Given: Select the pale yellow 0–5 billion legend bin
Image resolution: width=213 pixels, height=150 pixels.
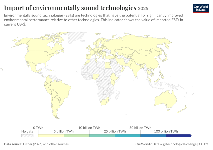Looking at the screenshot, I should click(x=51, y=136).
